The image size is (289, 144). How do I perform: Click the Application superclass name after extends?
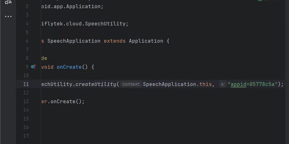tap(146, 41)
